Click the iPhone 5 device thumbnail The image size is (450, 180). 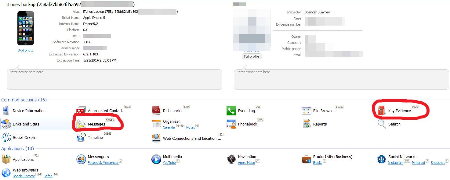click(26, 28)
